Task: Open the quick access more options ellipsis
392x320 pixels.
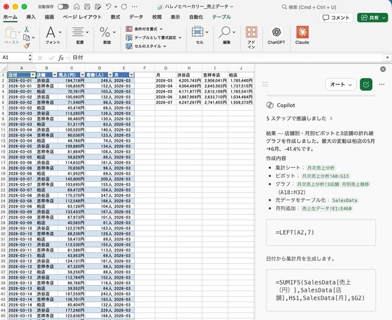Action: click(x=135, y=7)
